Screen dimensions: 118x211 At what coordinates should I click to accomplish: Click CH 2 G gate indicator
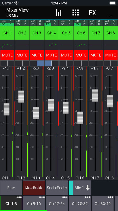[26, 21]
